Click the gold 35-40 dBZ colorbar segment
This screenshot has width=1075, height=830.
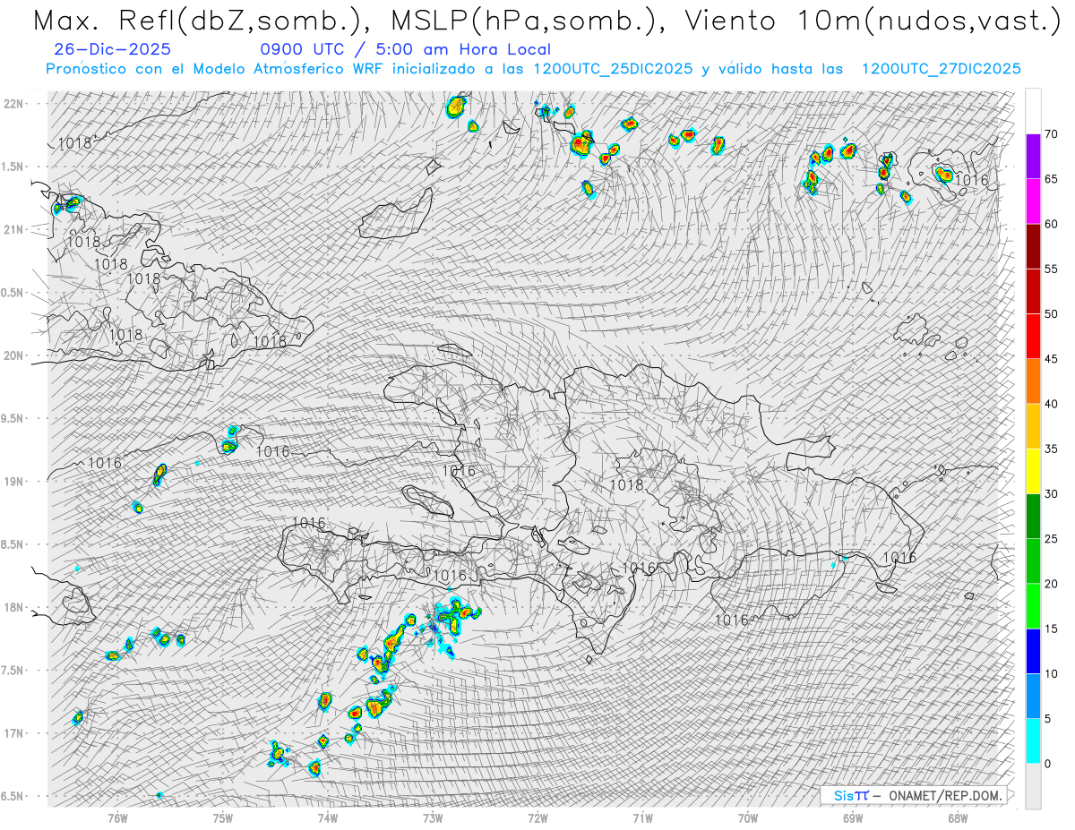pyautogui.click(x=1033, y=426)
